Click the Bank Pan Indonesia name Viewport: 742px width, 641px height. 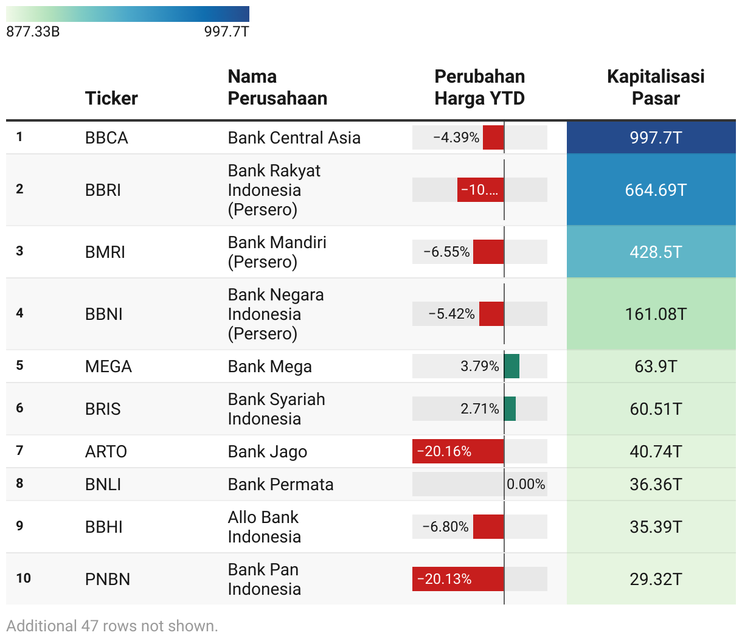265,580
